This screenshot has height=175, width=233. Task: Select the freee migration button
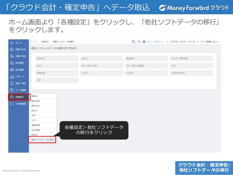[57, 66]
